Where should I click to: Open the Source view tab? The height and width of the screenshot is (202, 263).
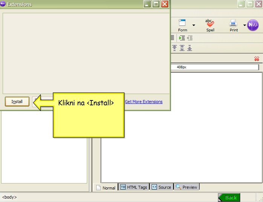click(x=161, y=187)
